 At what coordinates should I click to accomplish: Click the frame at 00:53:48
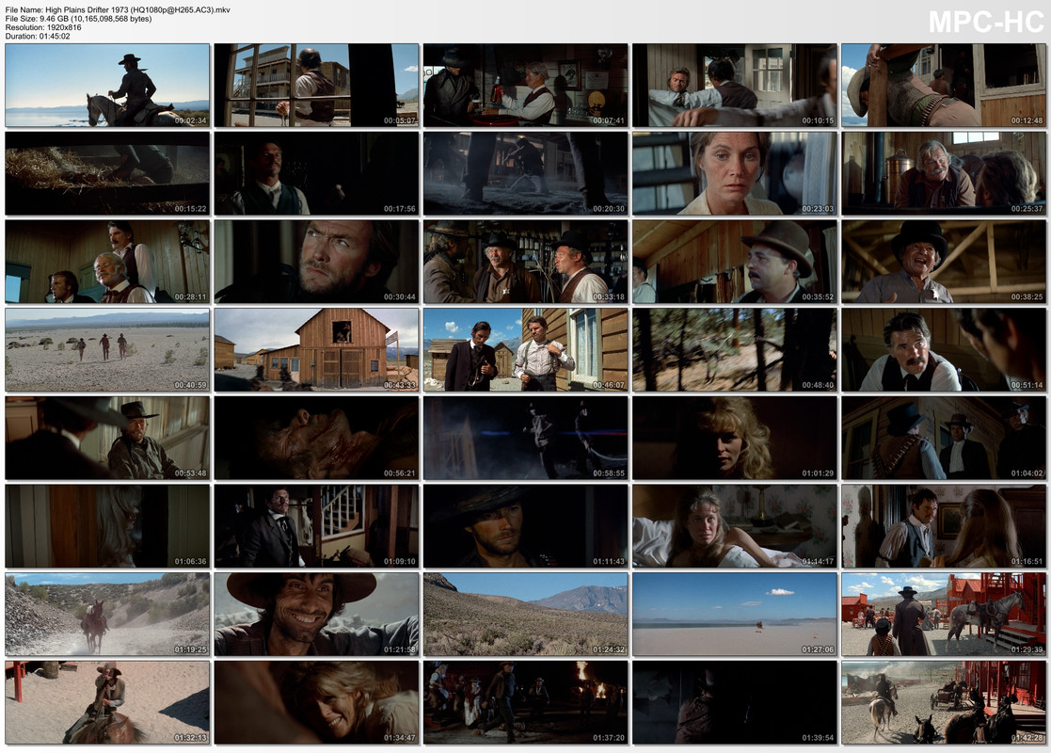coord(107,438)
